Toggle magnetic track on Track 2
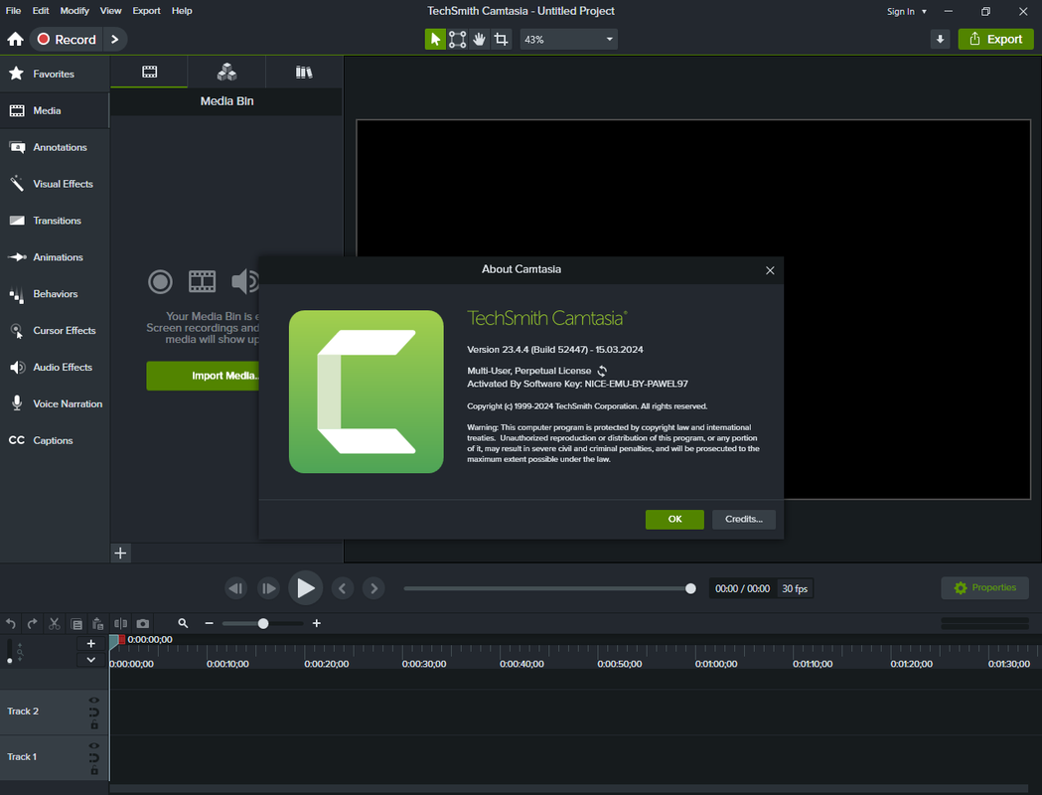Screen dimensions: 1042x795 (93, 713)
